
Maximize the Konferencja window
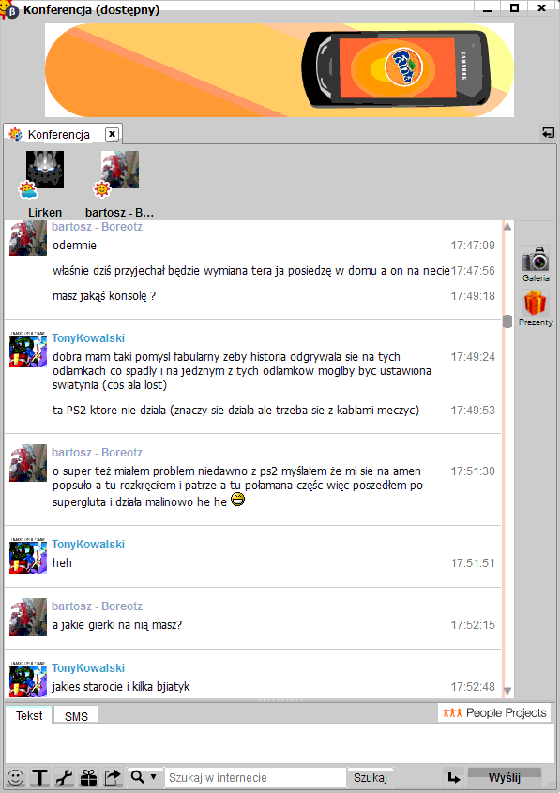[x=514, y=8]
